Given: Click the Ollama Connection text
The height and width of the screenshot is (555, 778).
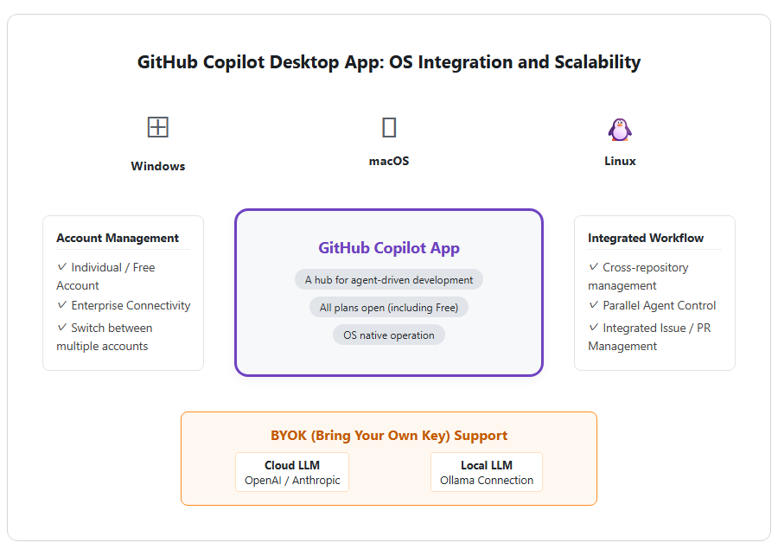Looking at the screenshot, I should click(487, 480).
